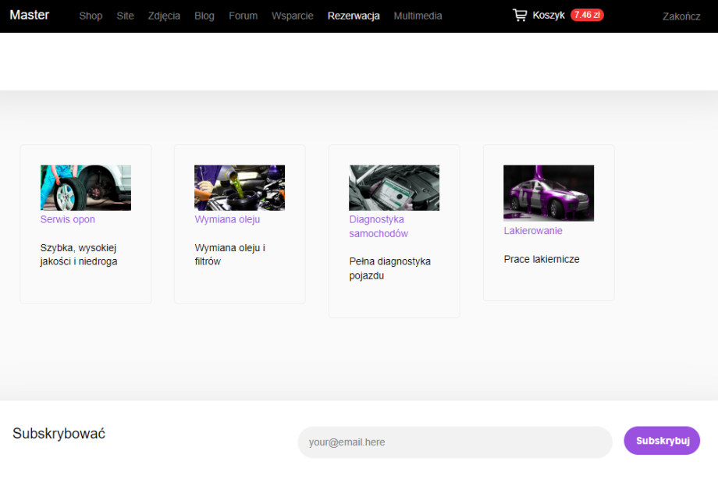The height and width of the screenshot is (479, 718).
Task: Click the car diagnostics thumbnail image
Action: point(394,187)
